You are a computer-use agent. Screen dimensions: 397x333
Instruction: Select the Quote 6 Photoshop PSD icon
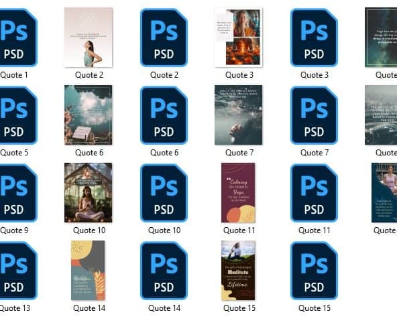click(x=164, y=115)
